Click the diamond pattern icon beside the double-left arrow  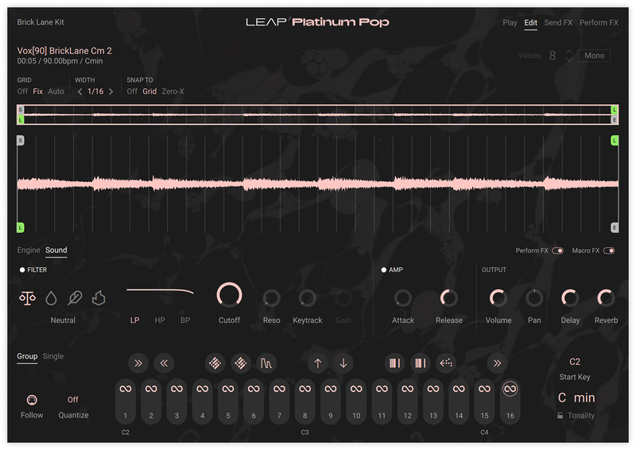[x=215, y=363]
